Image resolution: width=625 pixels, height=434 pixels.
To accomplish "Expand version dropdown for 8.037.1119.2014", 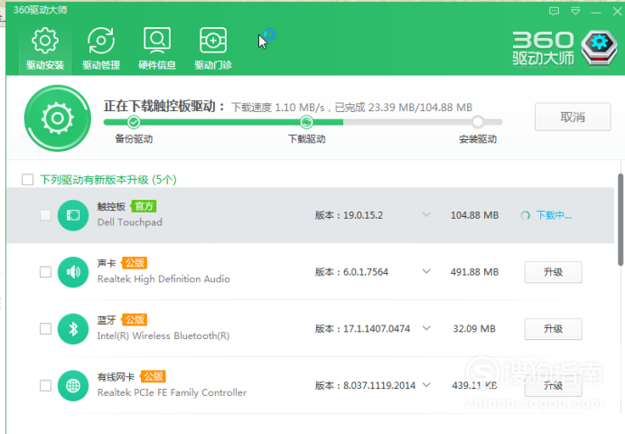I will [x=426, y=385].
